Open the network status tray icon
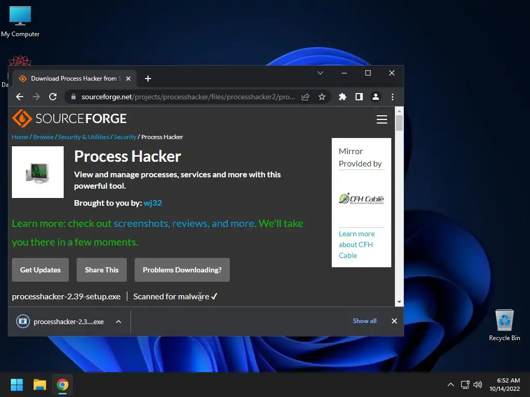Screen dimensions: 530x397 (465, 385)
